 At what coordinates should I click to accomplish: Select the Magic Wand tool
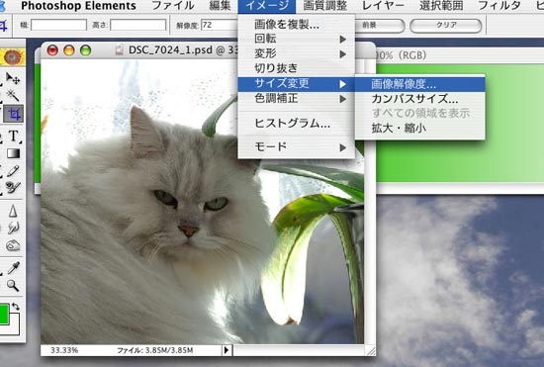13,95
